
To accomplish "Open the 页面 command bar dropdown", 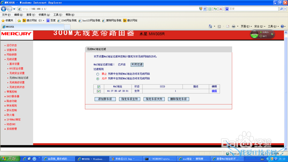I will [246, 27].
